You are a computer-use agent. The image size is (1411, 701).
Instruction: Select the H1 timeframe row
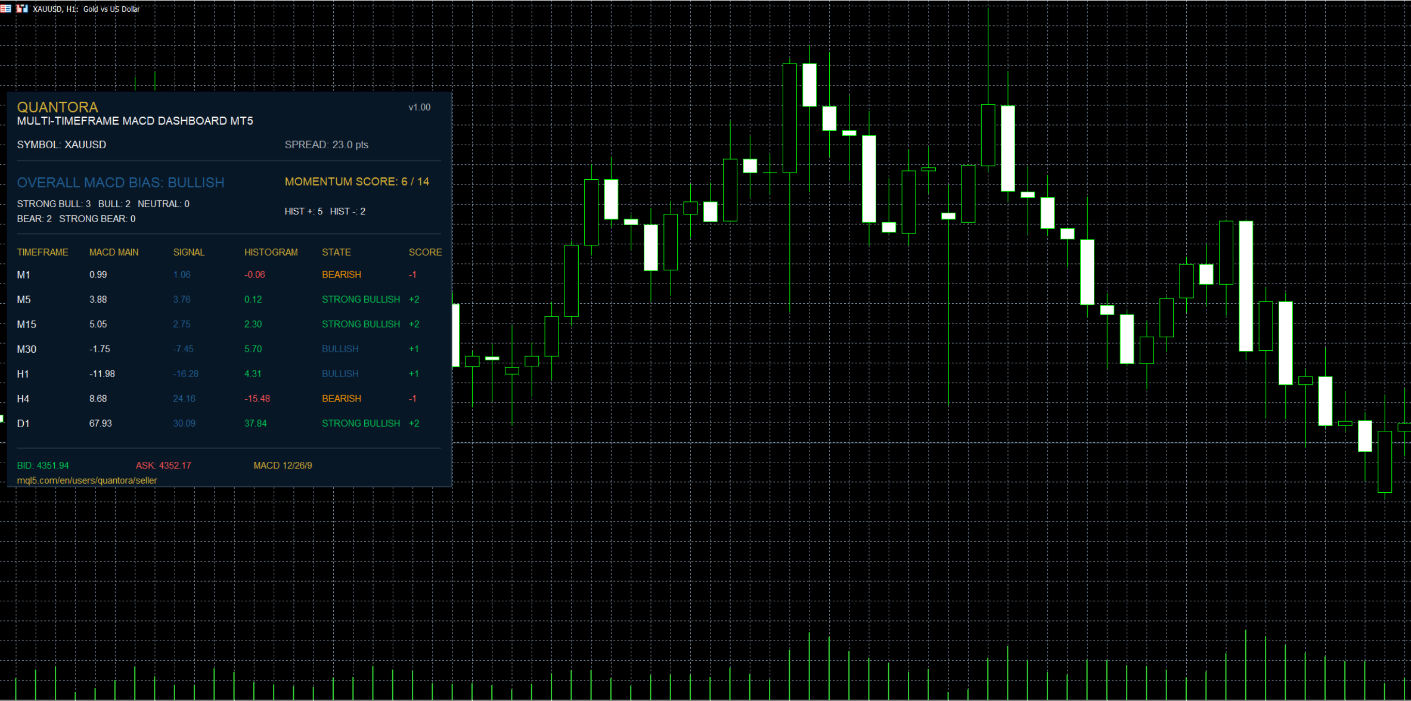229,373
